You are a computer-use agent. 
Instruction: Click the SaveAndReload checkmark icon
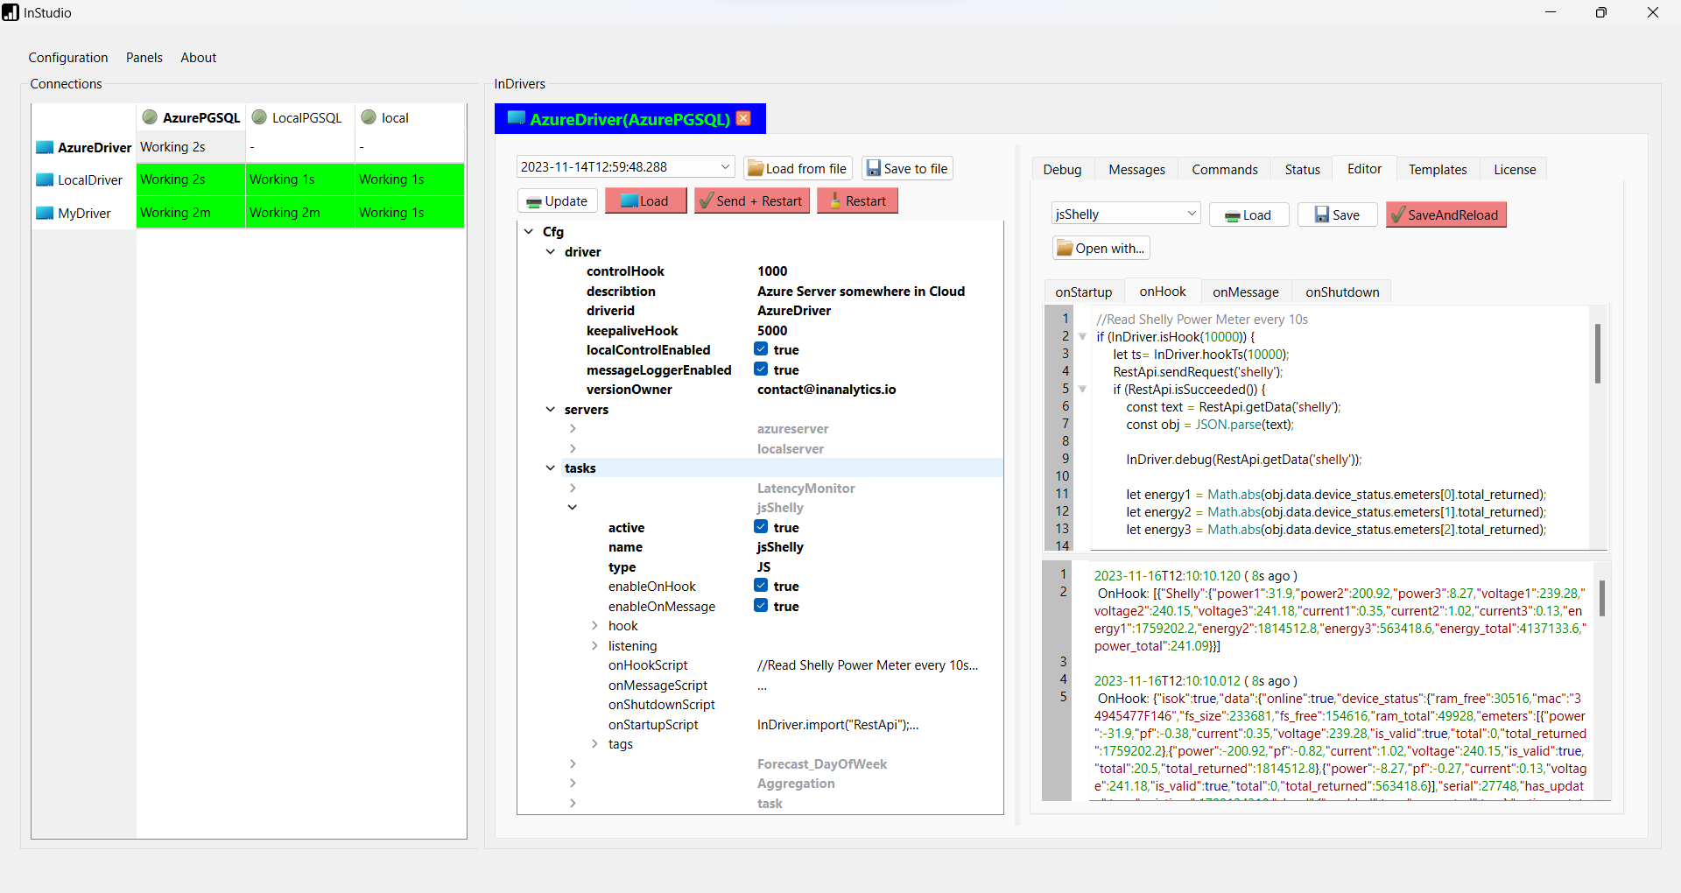click(1398, 215)
